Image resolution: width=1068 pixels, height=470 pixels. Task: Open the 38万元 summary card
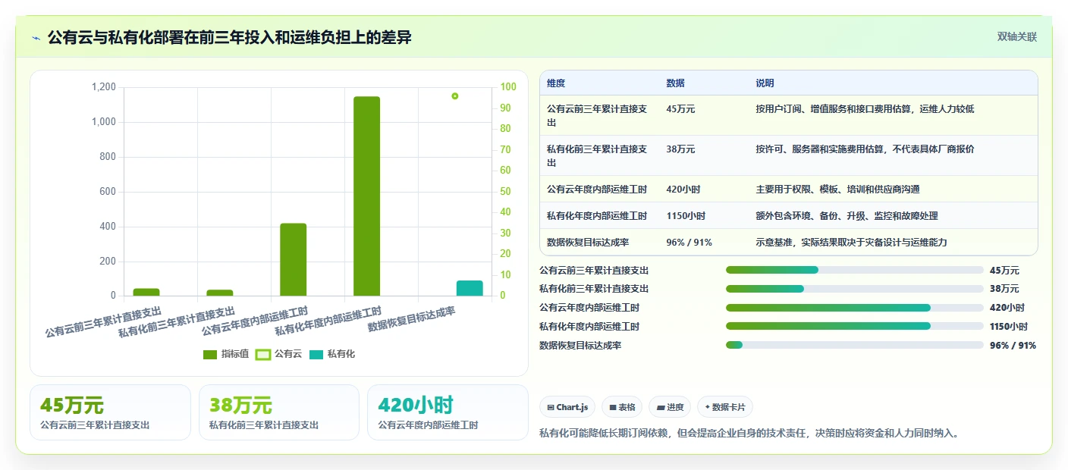click(x=279, y=412)
